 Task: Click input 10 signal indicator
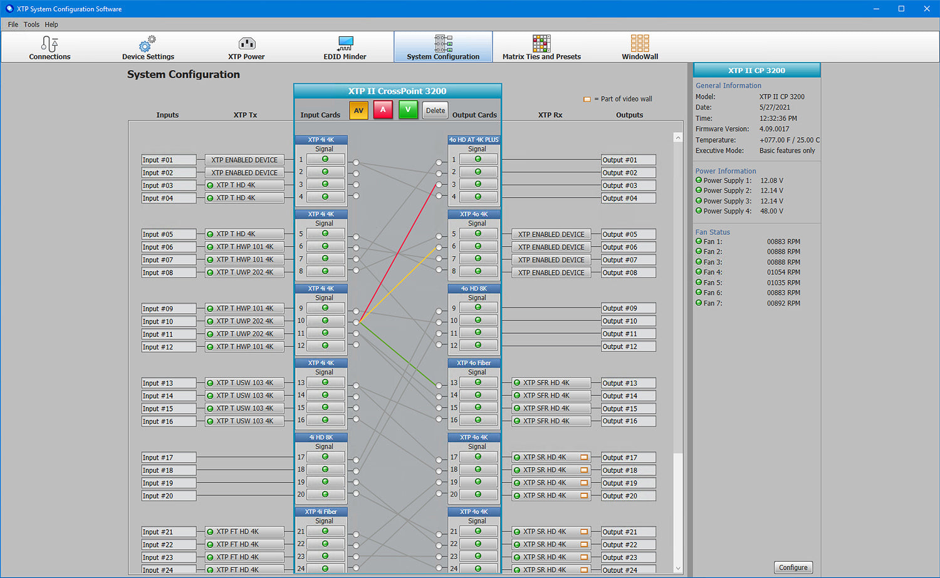point(325,320)
